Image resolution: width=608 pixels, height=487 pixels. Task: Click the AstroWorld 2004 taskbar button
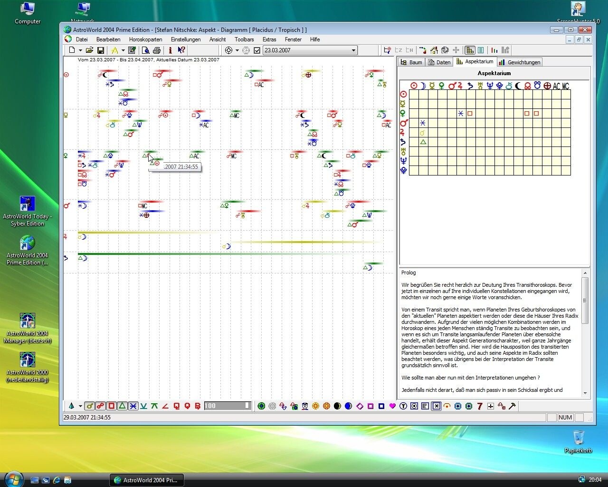(147, 480)
